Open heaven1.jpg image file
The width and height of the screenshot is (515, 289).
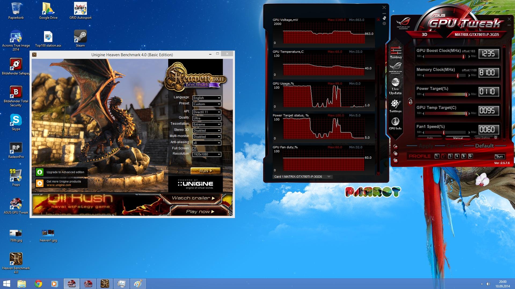coord(48,235)
